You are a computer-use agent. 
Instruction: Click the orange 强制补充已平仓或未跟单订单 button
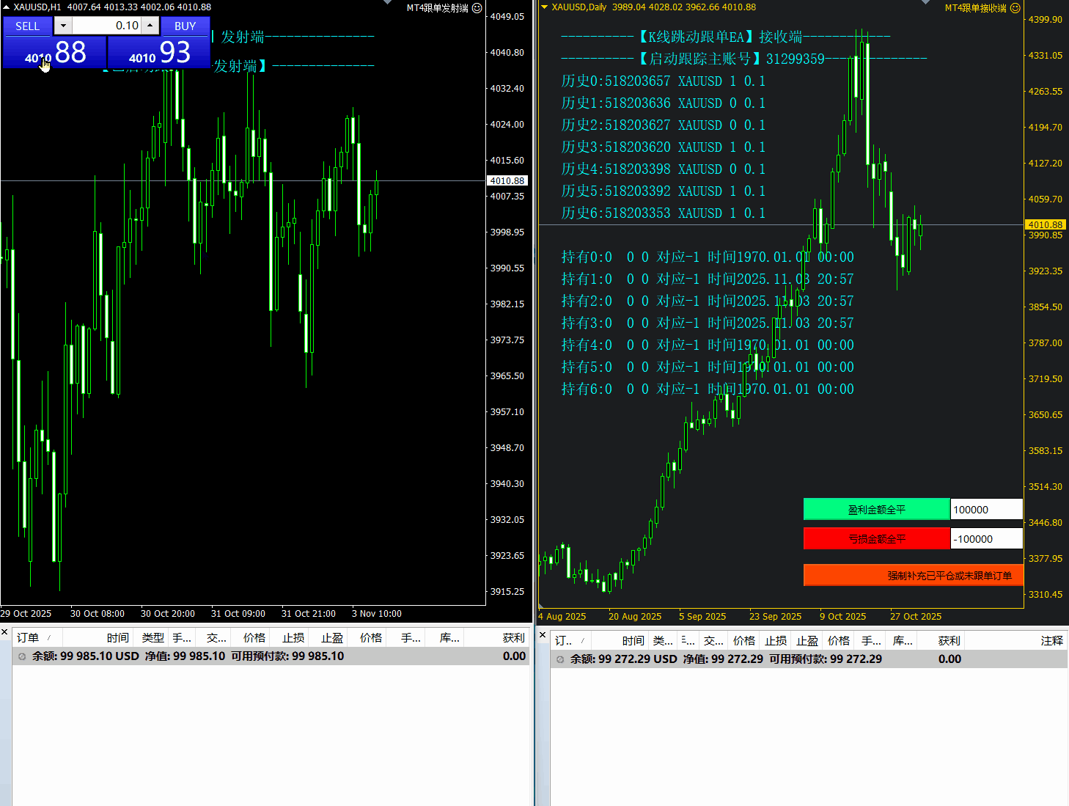913,576
